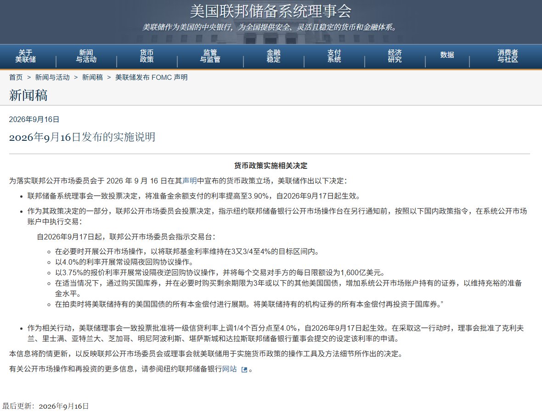Click the sub-bullet mentioning 1,600亿美元 limit
Image resolution: width=542 pixels, height=416 pixels.
[220, 273]
